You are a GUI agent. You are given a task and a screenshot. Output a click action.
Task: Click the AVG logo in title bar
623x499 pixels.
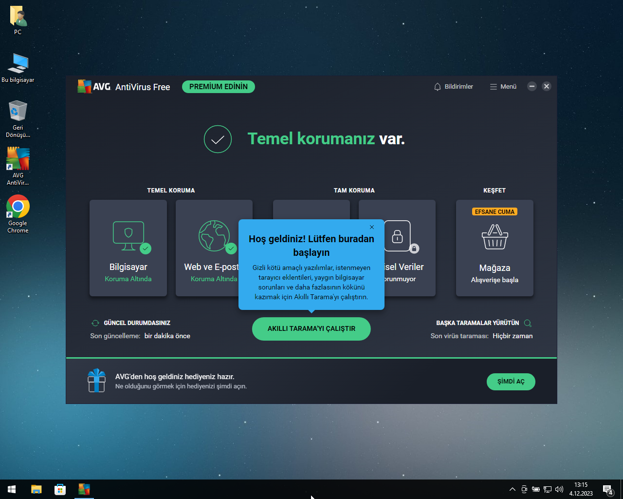coord(94,87)
